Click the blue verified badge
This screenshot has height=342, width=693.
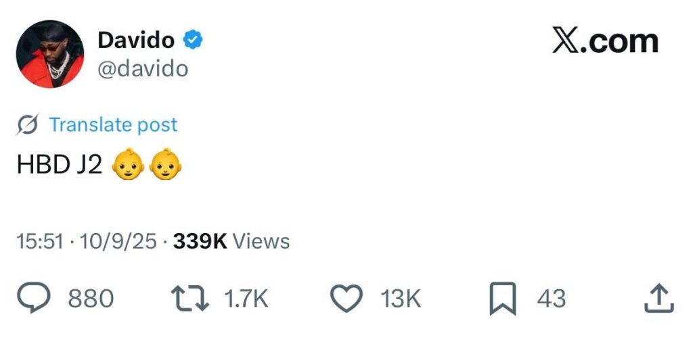194,40
